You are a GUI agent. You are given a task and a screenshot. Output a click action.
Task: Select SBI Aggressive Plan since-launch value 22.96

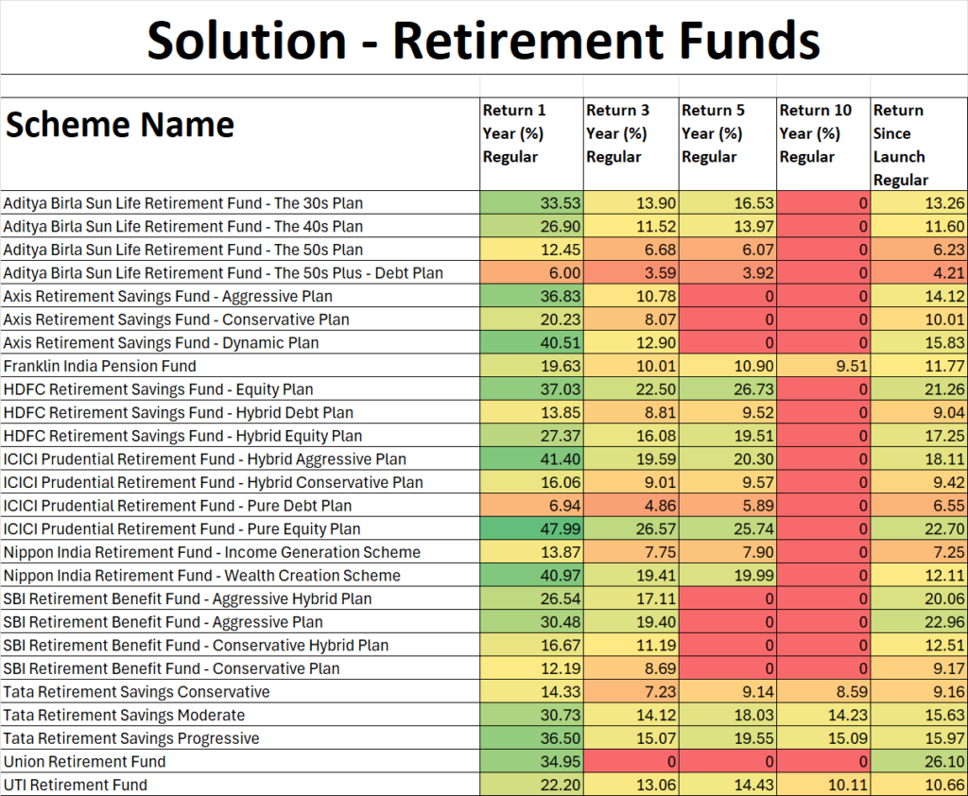click(x=919, y=622)
